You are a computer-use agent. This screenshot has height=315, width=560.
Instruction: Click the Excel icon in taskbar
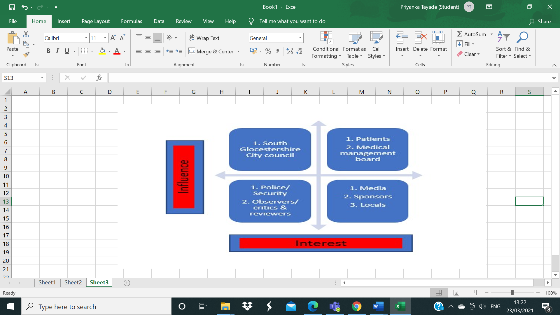[x=400, y=306]
